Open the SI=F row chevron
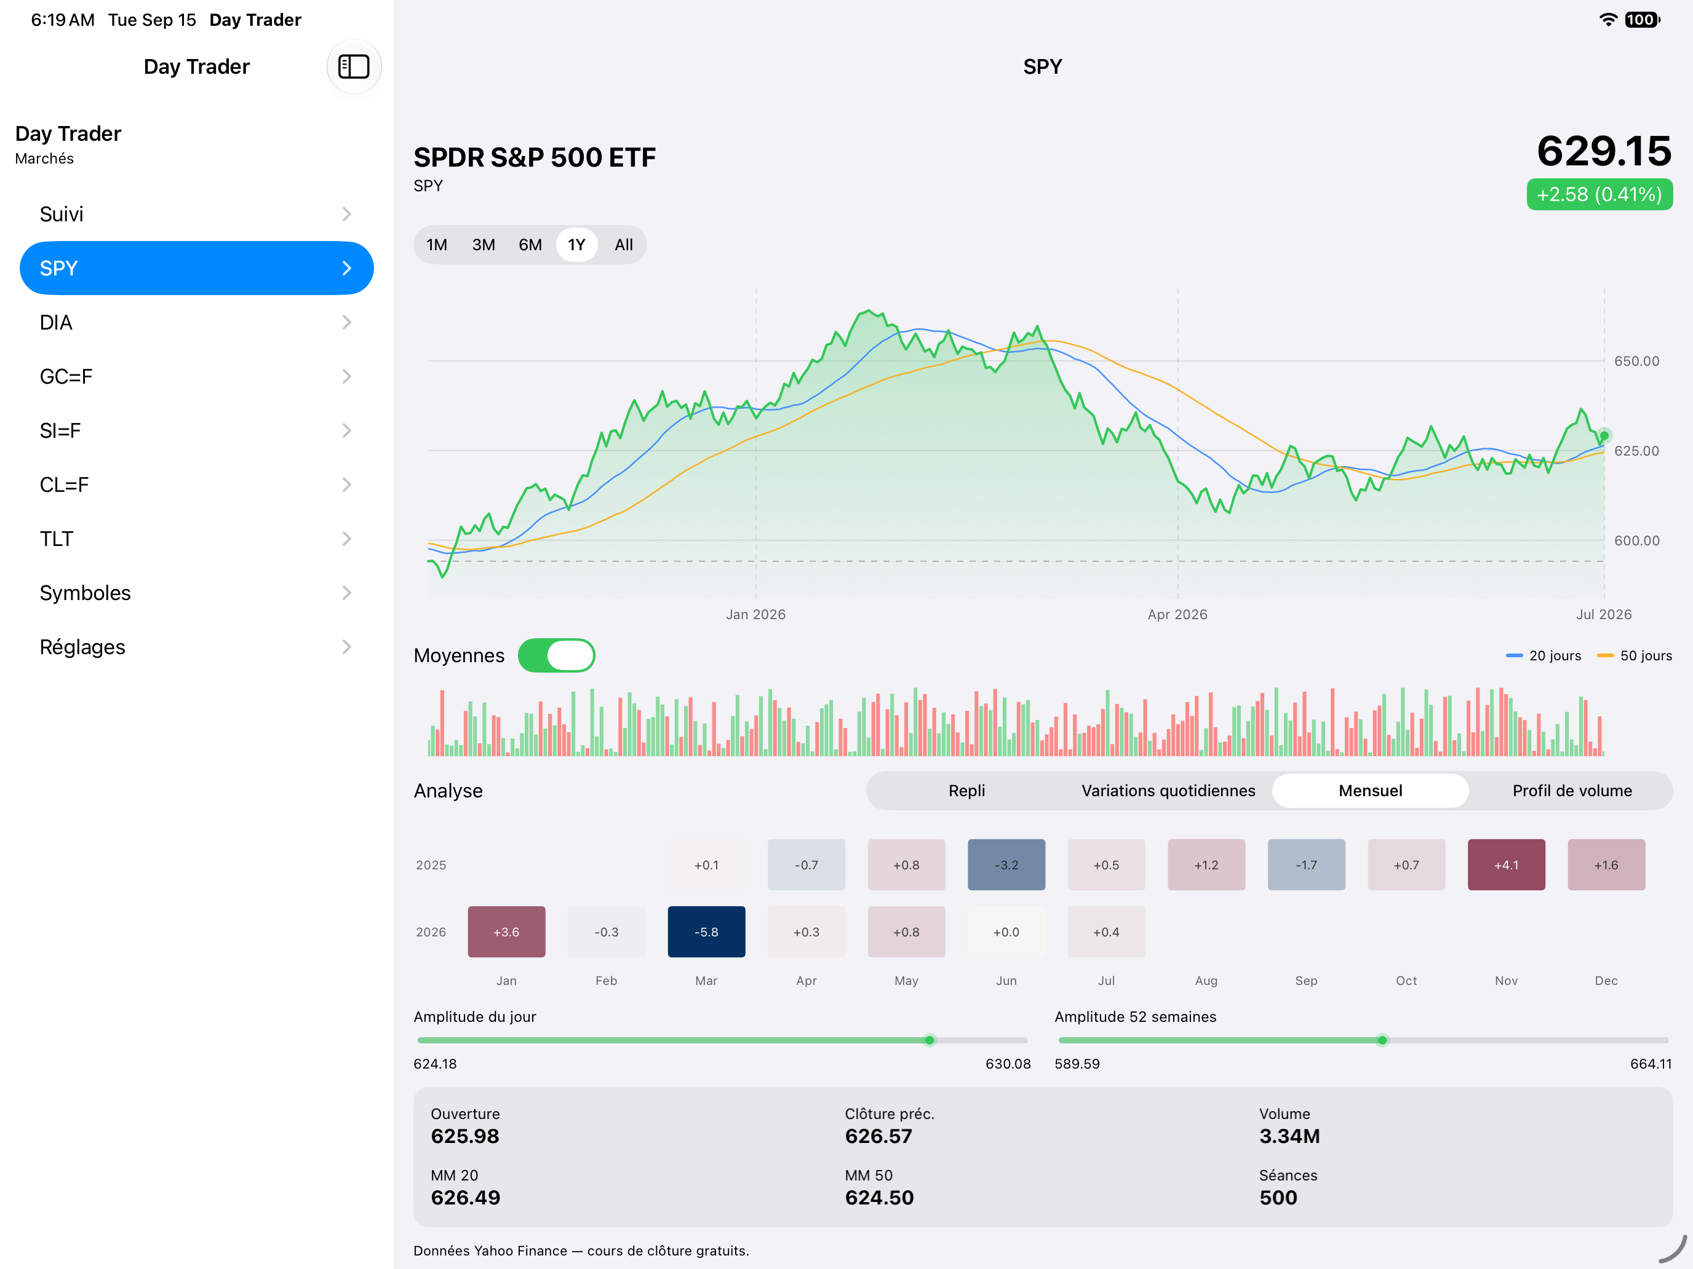Image resolution: width=1693 pixels, height=1269 pixels. coord(347,430)
